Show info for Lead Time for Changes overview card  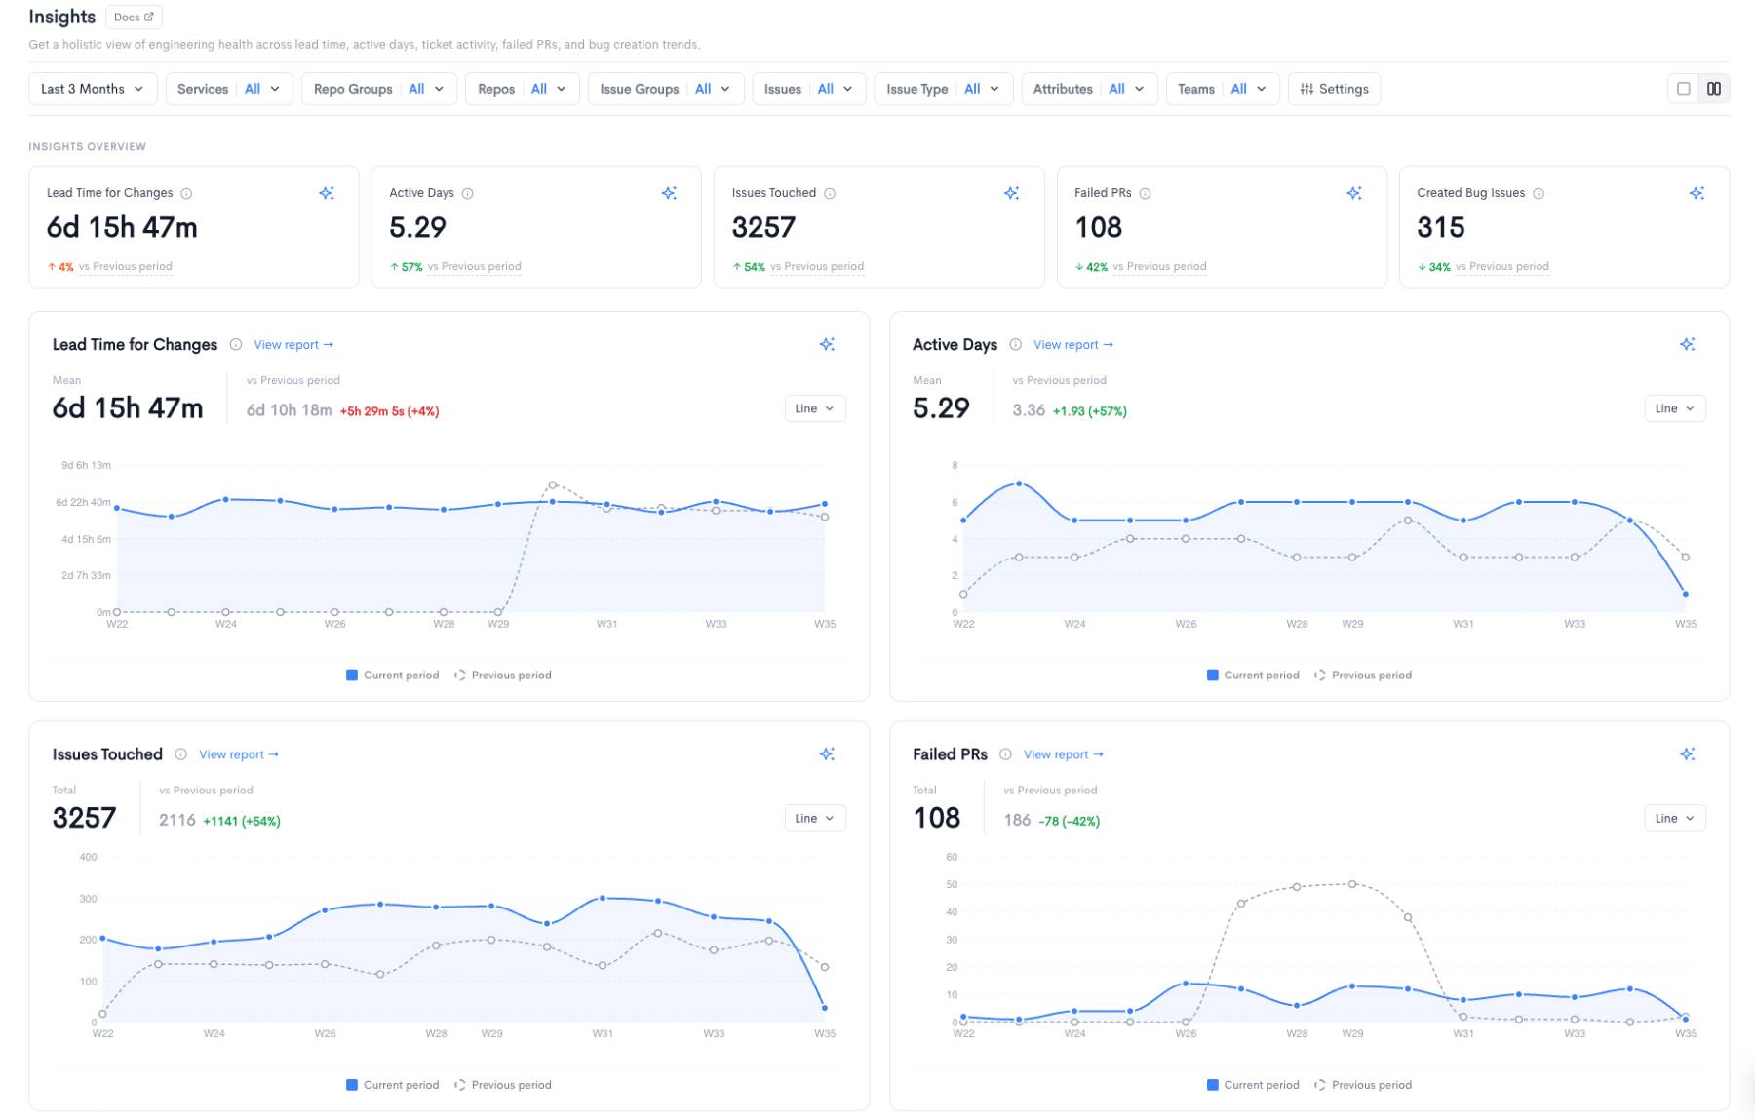(186, 193)
